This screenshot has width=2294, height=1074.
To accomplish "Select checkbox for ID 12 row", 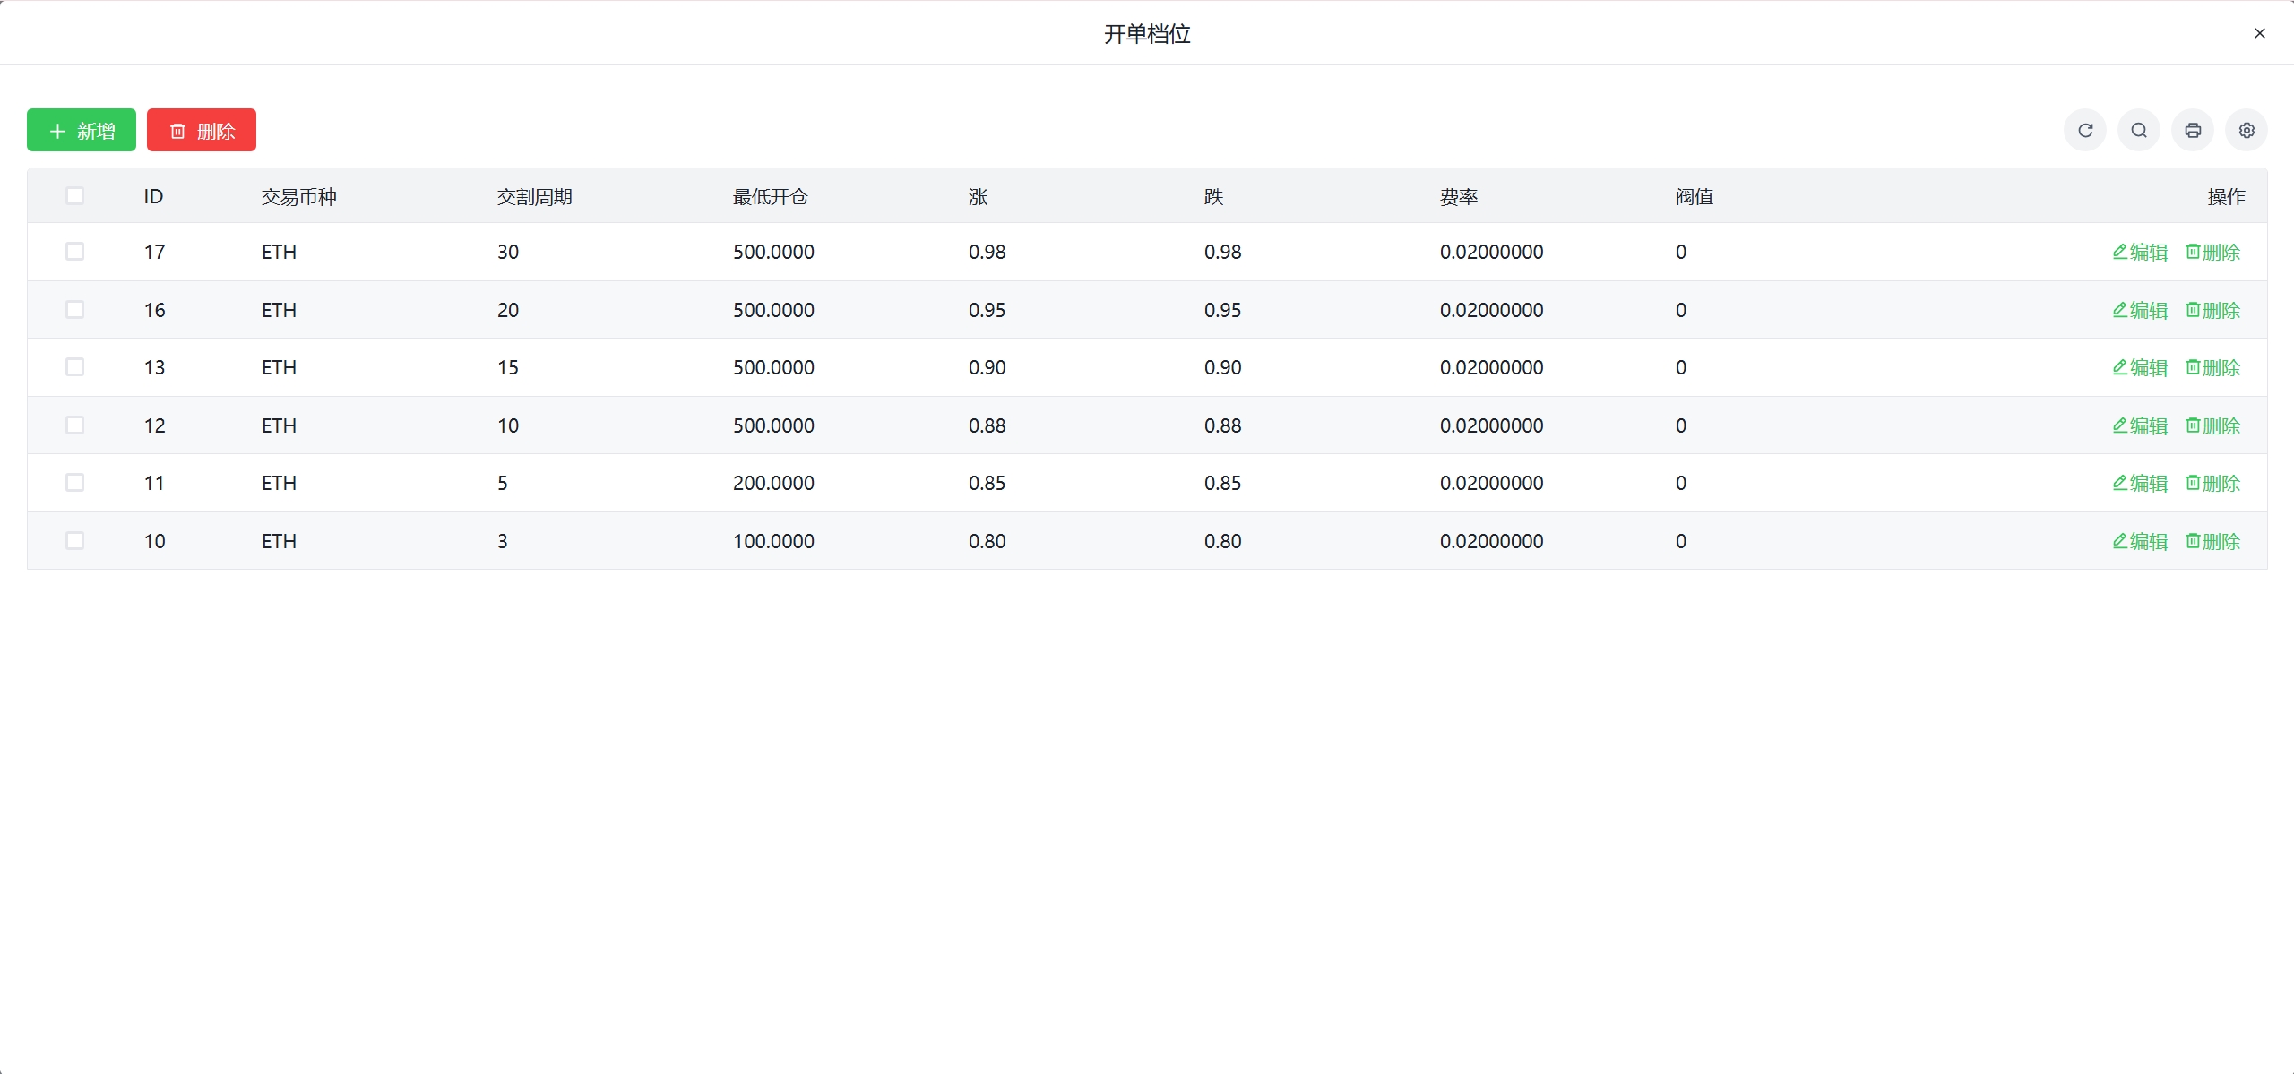I will pyautogui.click(x=75, y=425).
